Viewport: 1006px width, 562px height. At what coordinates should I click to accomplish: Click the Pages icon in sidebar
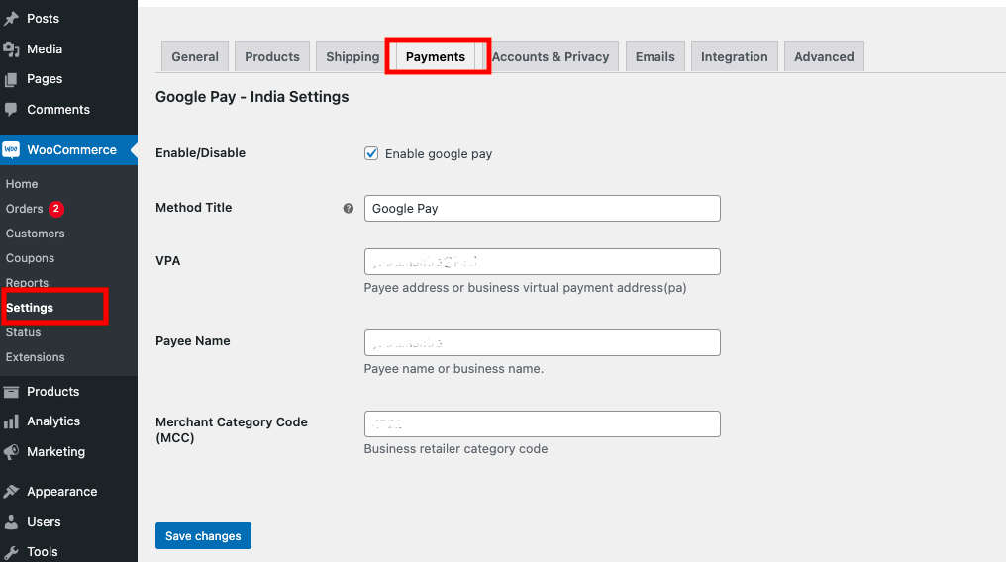(11, 79)
